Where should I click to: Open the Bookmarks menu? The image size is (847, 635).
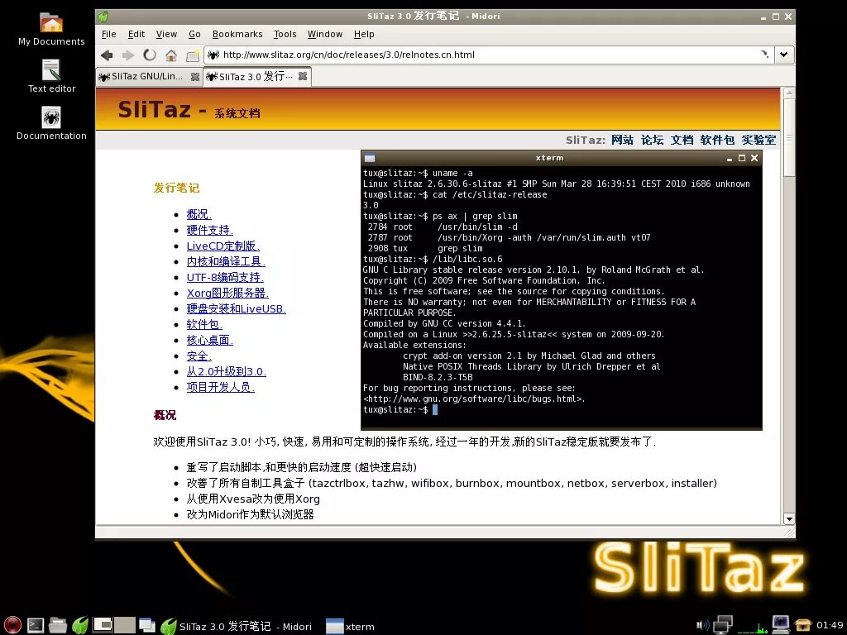[x=237, y=34]
